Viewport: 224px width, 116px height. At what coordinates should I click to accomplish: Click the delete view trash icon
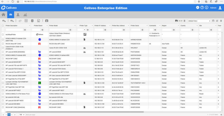pos(221,21)
